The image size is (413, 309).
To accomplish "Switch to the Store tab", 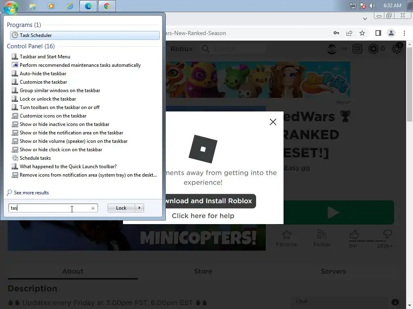I will point(203,271).
